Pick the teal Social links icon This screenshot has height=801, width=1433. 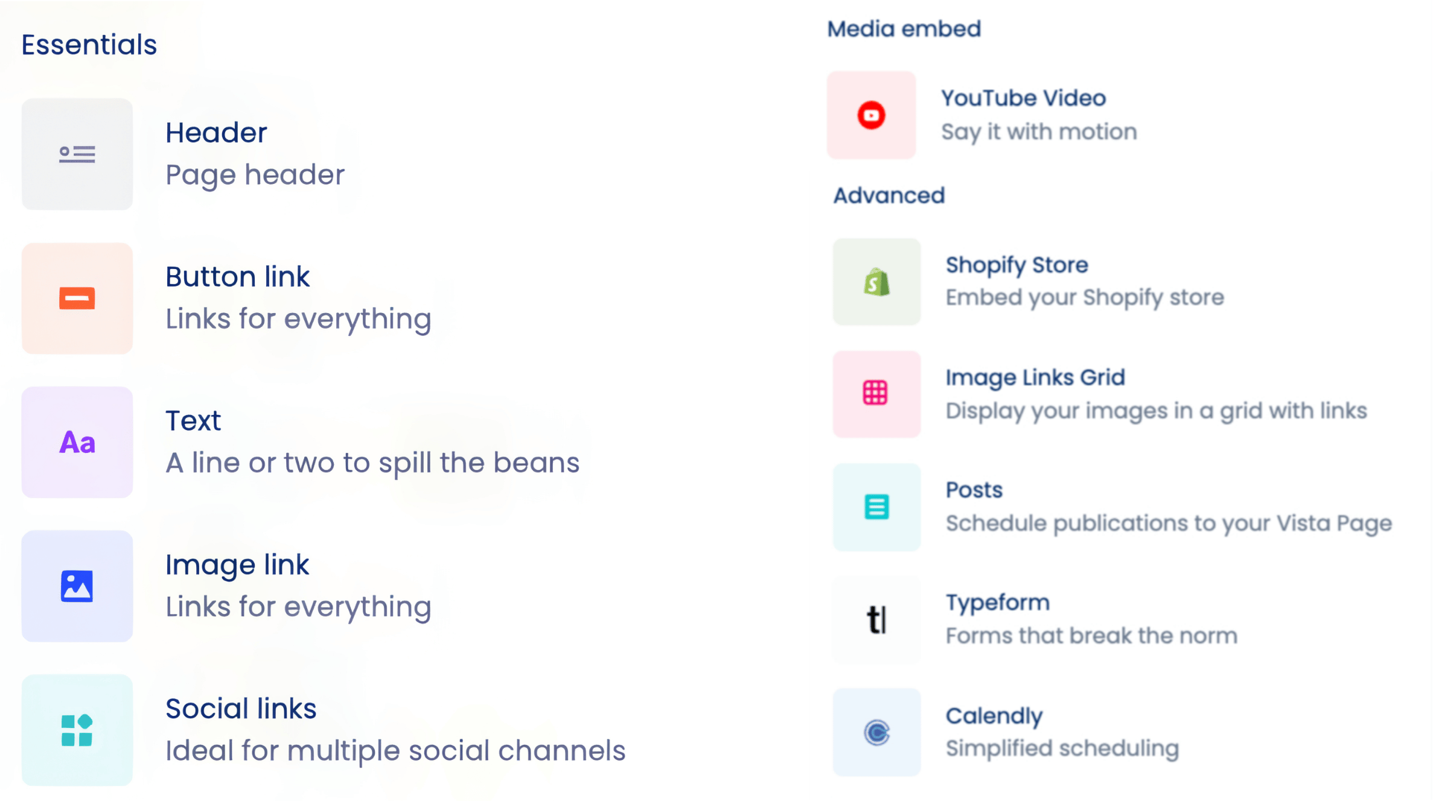click(77, 730)
